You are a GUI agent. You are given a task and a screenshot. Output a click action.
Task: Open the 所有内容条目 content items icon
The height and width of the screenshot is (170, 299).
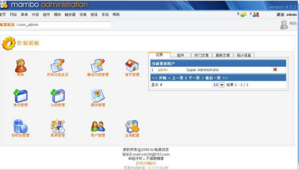pyautogui.click(x=57, y=65)
